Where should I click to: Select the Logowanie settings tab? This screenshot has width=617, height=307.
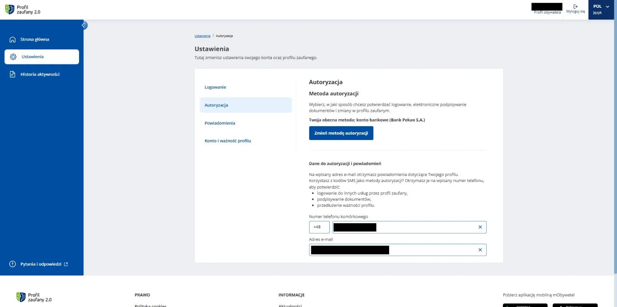pyautogui.click(x=246, y=87)
